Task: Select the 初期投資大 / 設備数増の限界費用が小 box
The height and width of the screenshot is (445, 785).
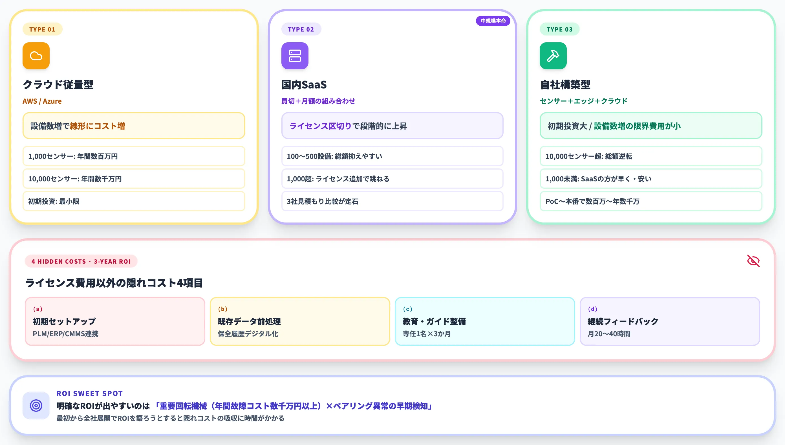Action: (x=651, y=126)
